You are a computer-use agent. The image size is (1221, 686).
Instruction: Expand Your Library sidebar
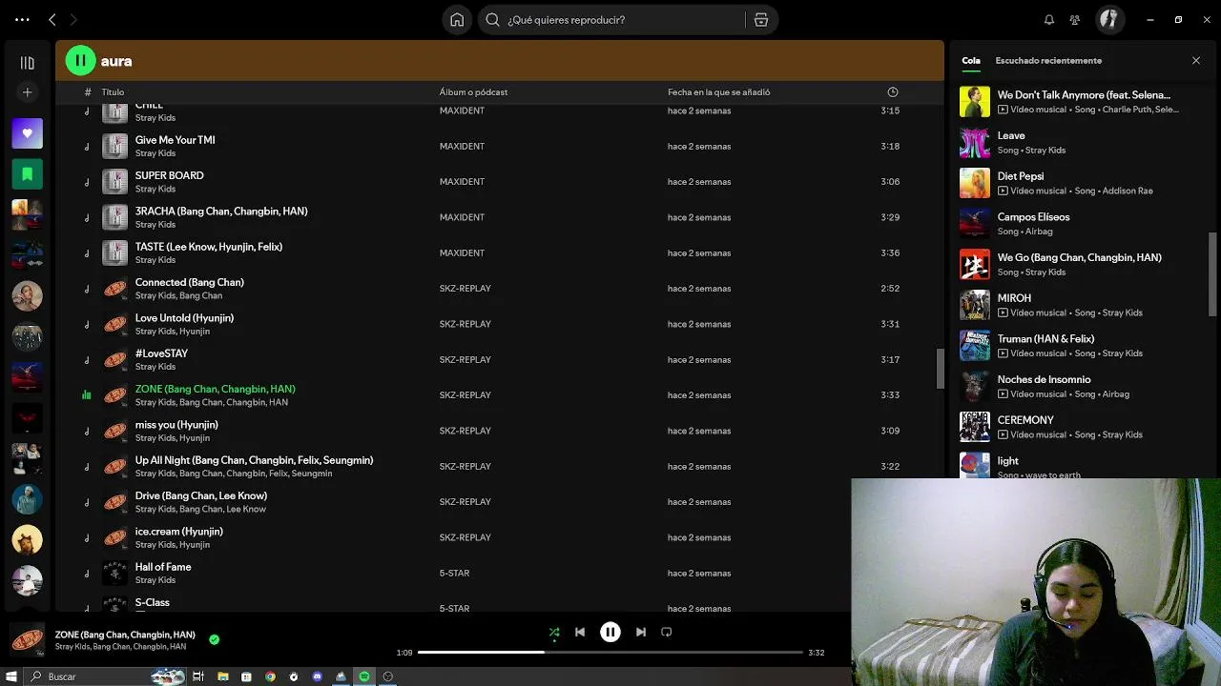27,63
